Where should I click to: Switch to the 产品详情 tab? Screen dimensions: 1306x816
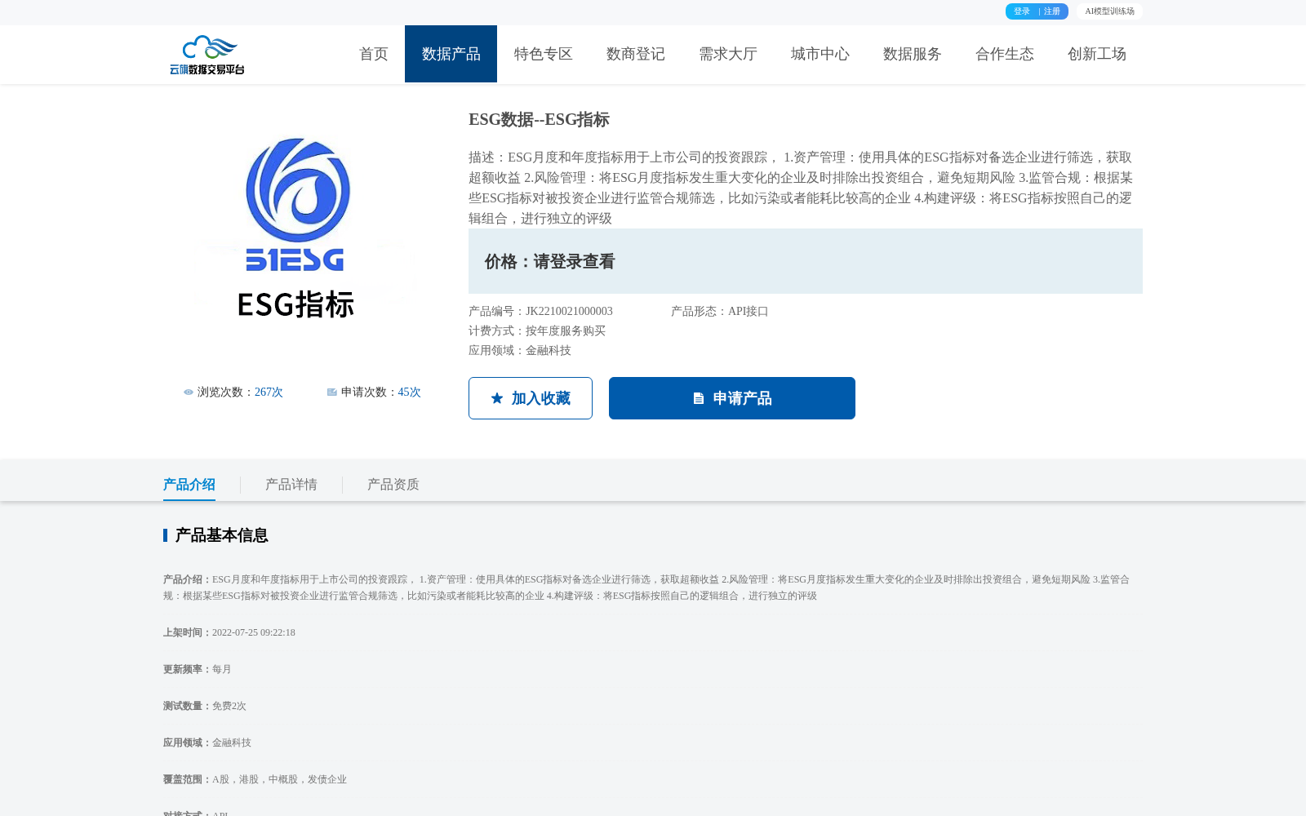point(291,485)
